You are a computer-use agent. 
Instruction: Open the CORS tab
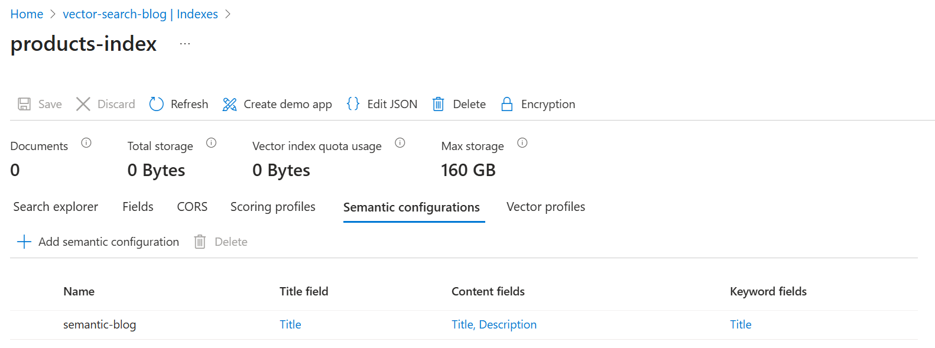(192, 207)
